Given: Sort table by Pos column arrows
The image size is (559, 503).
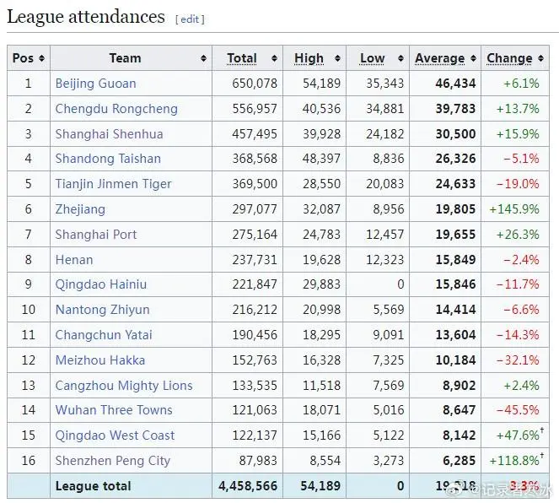Looking at the screenshot, I should pos(41,58).
